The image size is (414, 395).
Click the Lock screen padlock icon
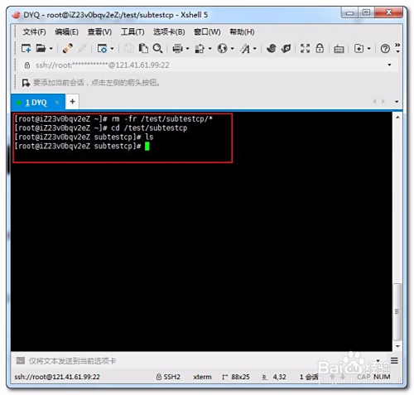click(x=320, y=49)
